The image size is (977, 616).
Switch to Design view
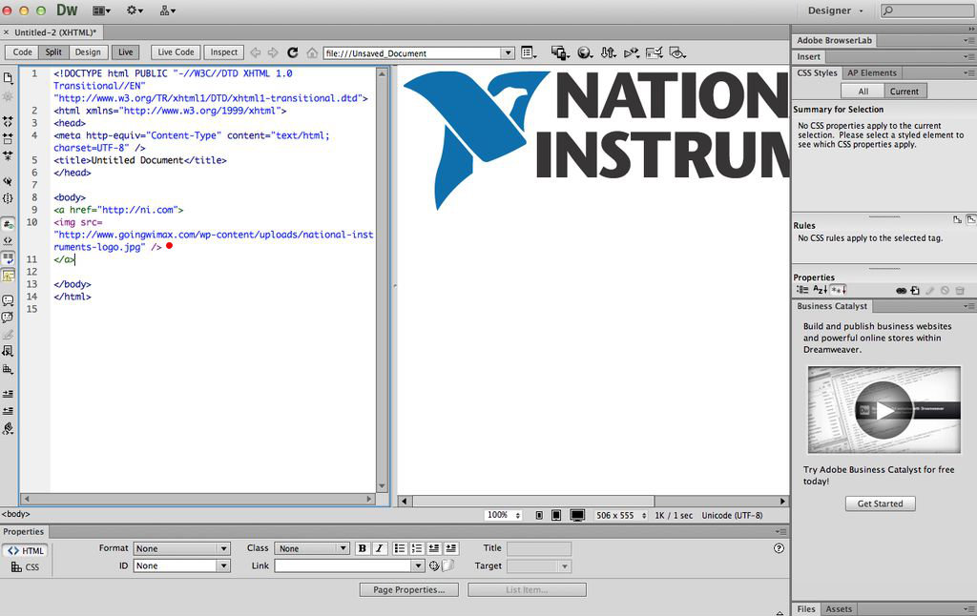[88, 52]
